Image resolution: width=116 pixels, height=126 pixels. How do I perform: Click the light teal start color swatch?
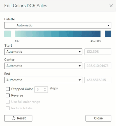pyautogui.click(x=8, y=34)
